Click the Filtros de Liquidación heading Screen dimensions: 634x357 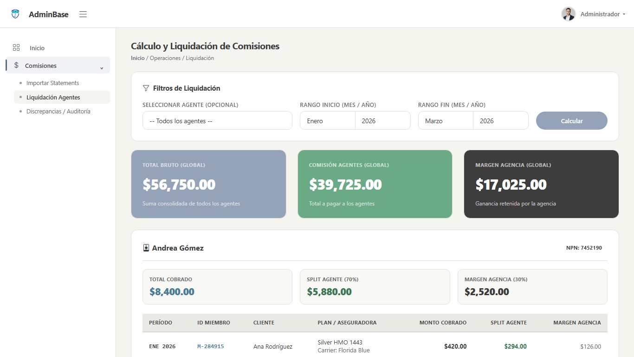click(x=187, y=88)
